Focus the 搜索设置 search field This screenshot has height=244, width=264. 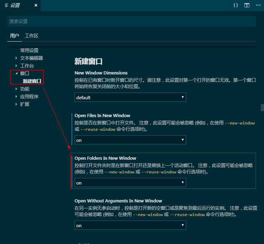coord(131,21)
